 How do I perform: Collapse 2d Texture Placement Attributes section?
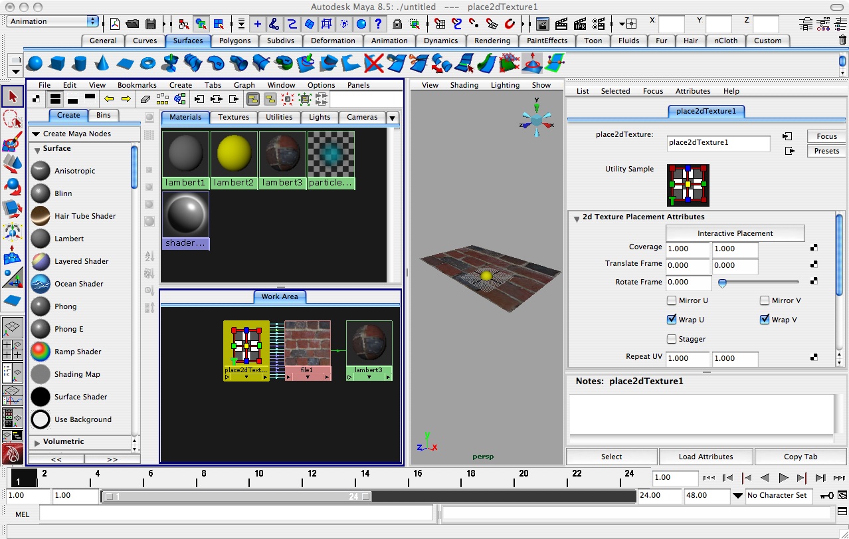[576, 217]
